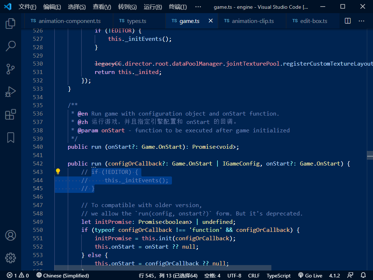Open the Search view in activity bar
Image resolution: width=373 pixels, height=280 pixels.
click(11, 46)
